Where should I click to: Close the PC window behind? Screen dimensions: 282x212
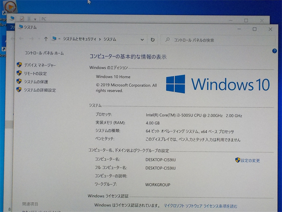(262, 21)
